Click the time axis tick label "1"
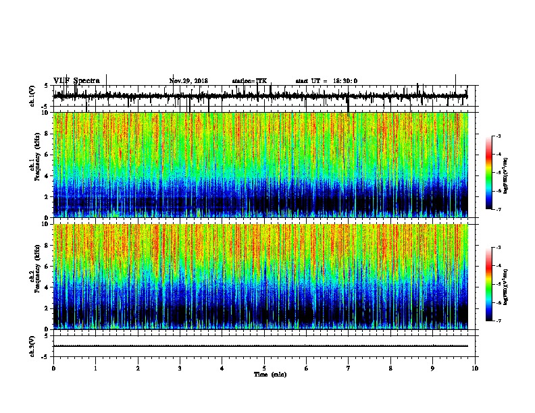535x413 pixels. tap(95, 368)
